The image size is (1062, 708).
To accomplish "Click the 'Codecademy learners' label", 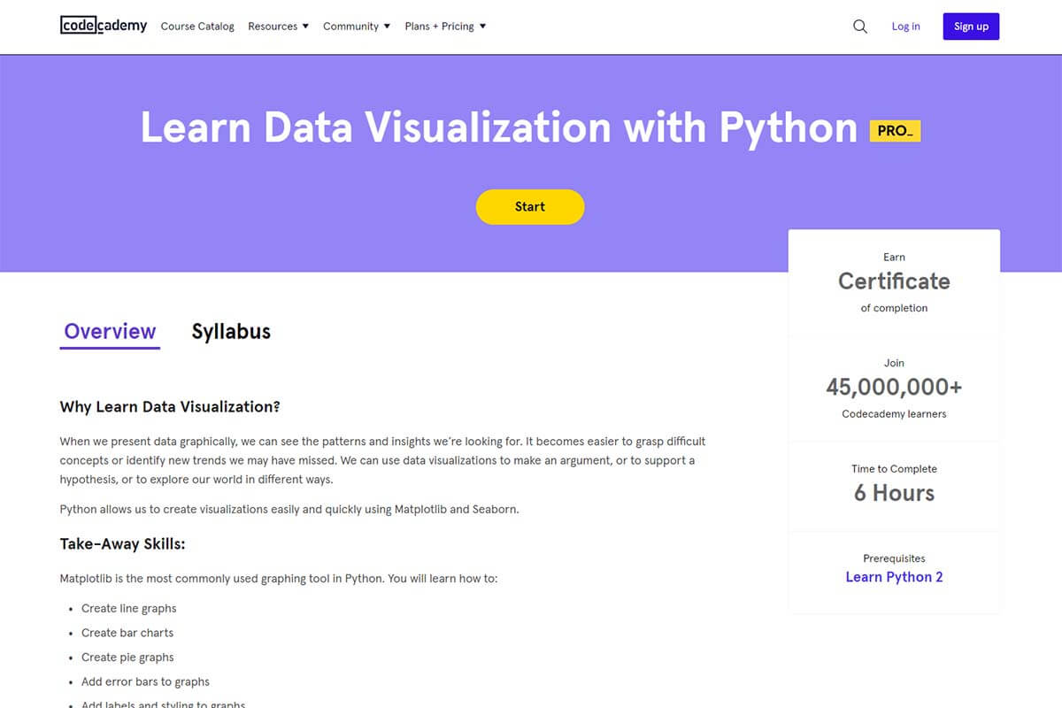I will tap(894, 414).
